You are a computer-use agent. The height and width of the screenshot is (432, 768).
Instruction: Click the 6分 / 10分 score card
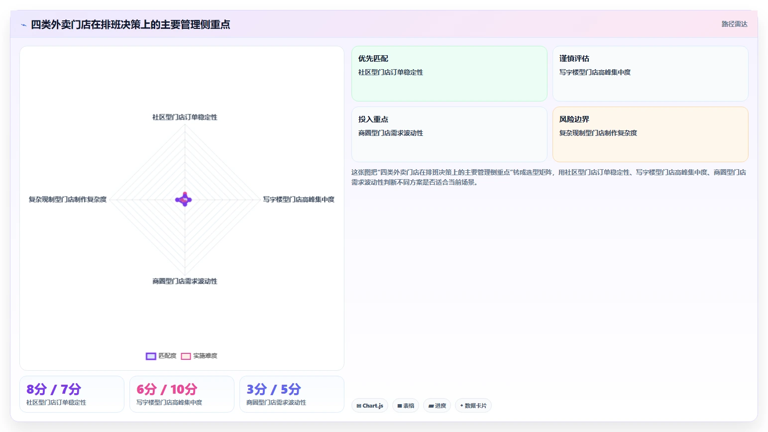click(x=182, y=394)
